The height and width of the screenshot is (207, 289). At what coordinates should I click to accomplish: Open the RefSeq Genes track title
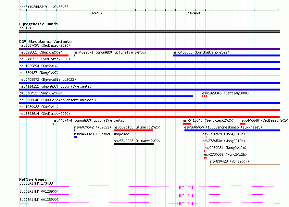point(33,179)
